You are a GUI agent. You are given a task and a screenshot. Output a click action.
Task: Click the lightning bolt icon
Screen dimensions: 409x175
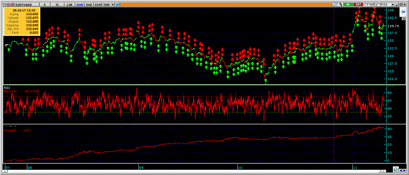tap(341, 5)
